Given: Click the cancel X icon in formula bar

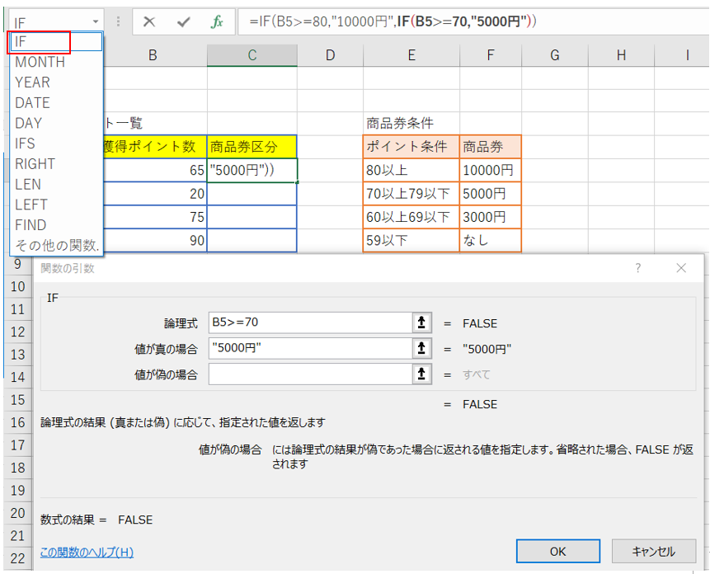Looking at the screenshot, I should tap(149, 21).
